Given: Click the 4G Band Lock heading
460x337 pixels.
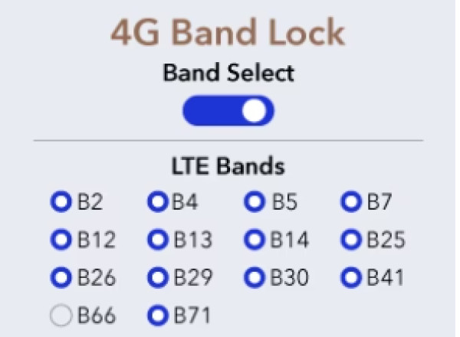Looking at the screenshot, I should [x=228, y=34].
